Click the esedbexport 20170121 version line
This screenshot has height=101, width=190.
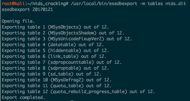27,9
